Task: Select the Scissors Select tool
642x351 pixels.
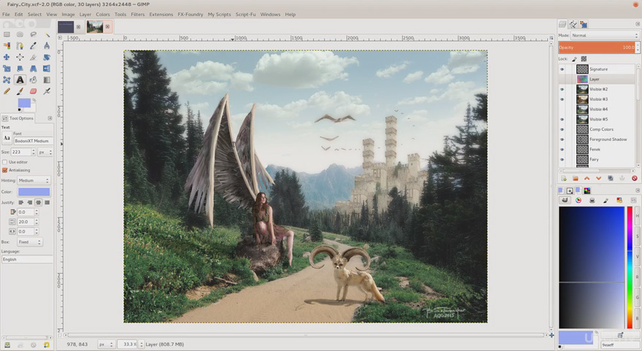Action: click(x=20, y=45)
